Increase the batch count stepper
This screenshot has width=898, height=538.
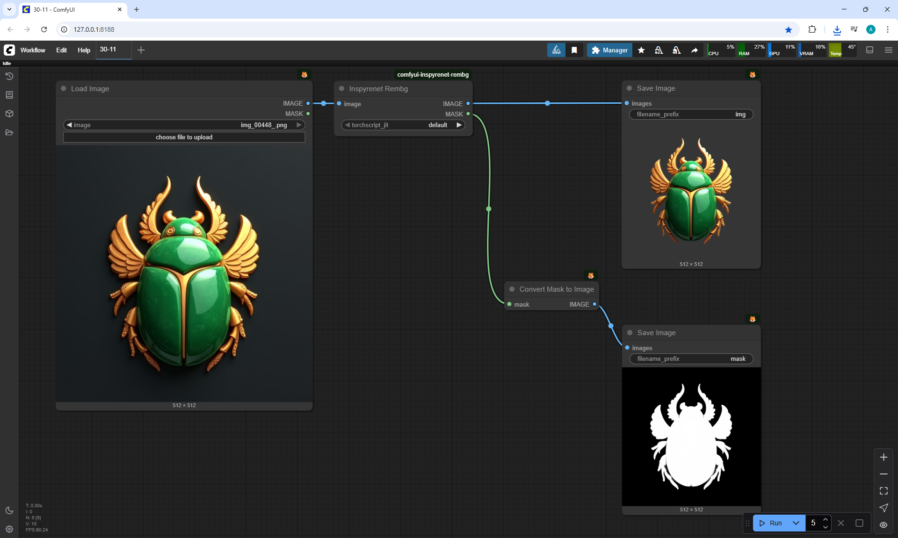point(826,519)
